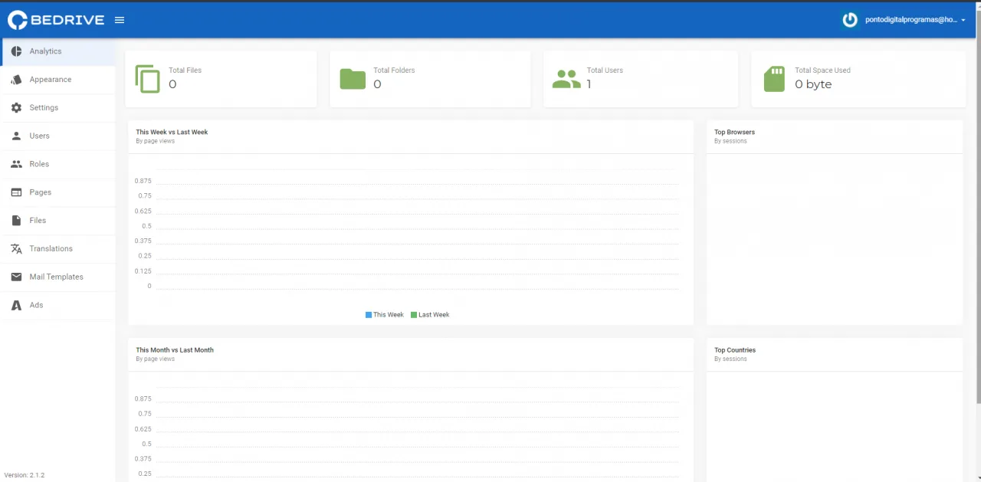This screenshot has height=482, width=981.
Task: Click the Total Users people icon
Action: (566, 79)
